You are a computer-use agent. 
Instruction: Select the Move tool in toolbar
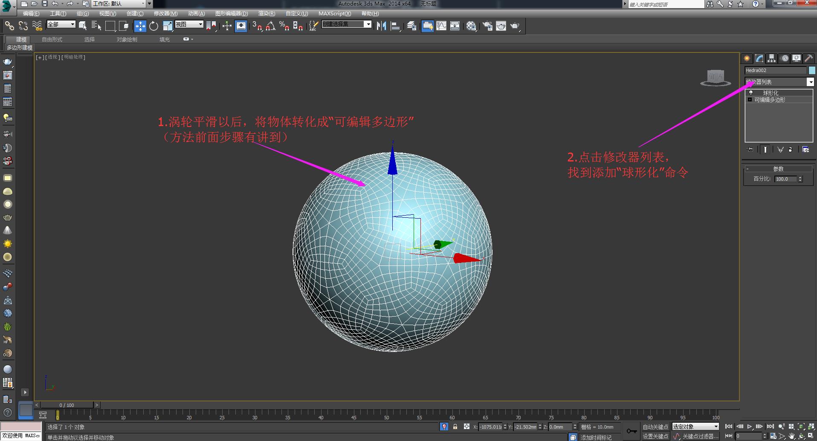pos(140,26)
